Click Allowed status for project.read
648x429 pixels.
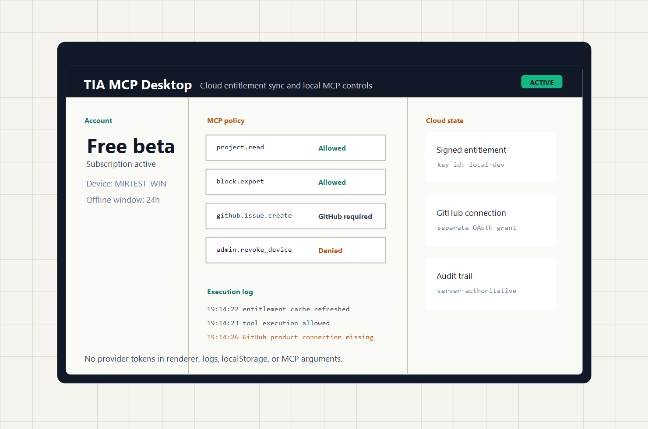pyautogui.click(x=332, y=148)
